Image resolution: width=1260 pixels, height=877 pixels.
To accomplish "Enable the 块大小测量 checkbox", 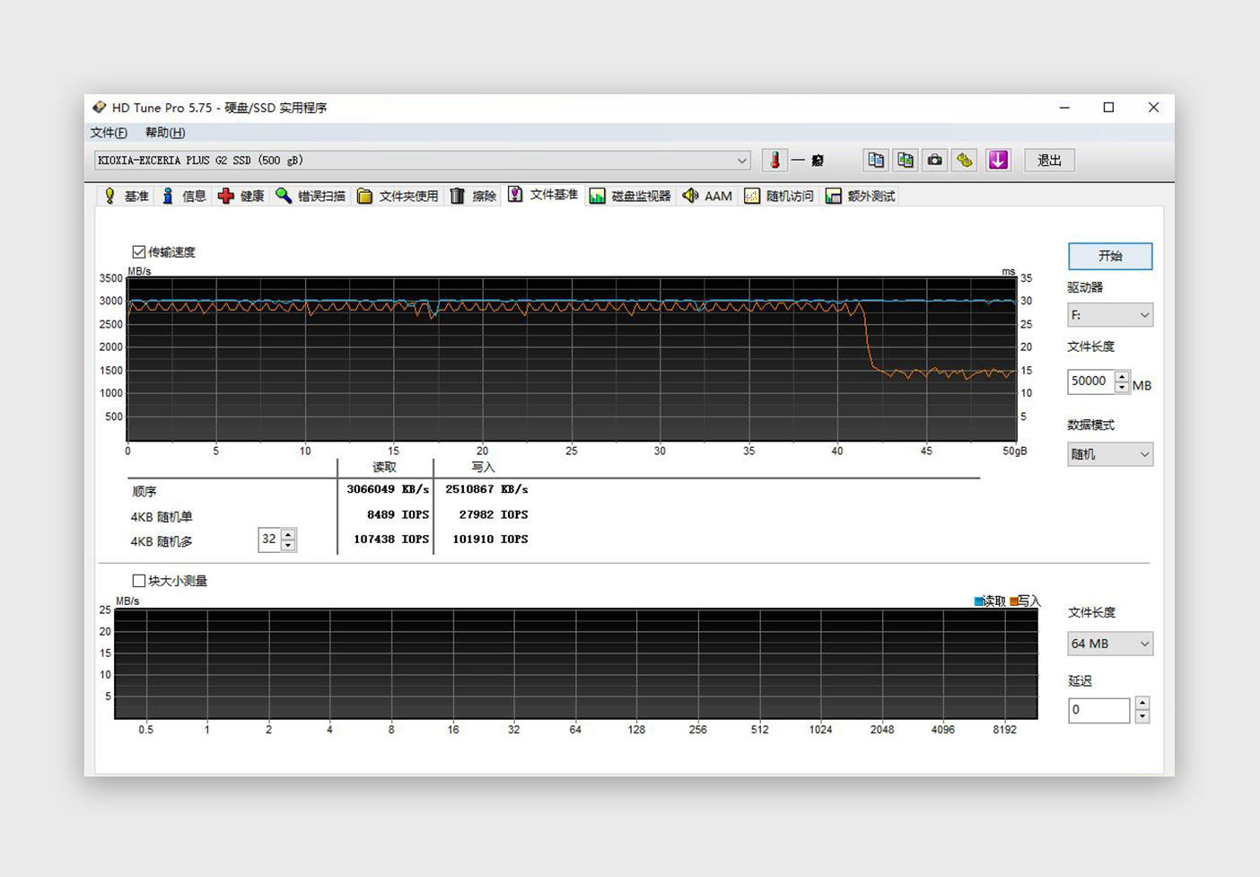I will pos(139,581).
